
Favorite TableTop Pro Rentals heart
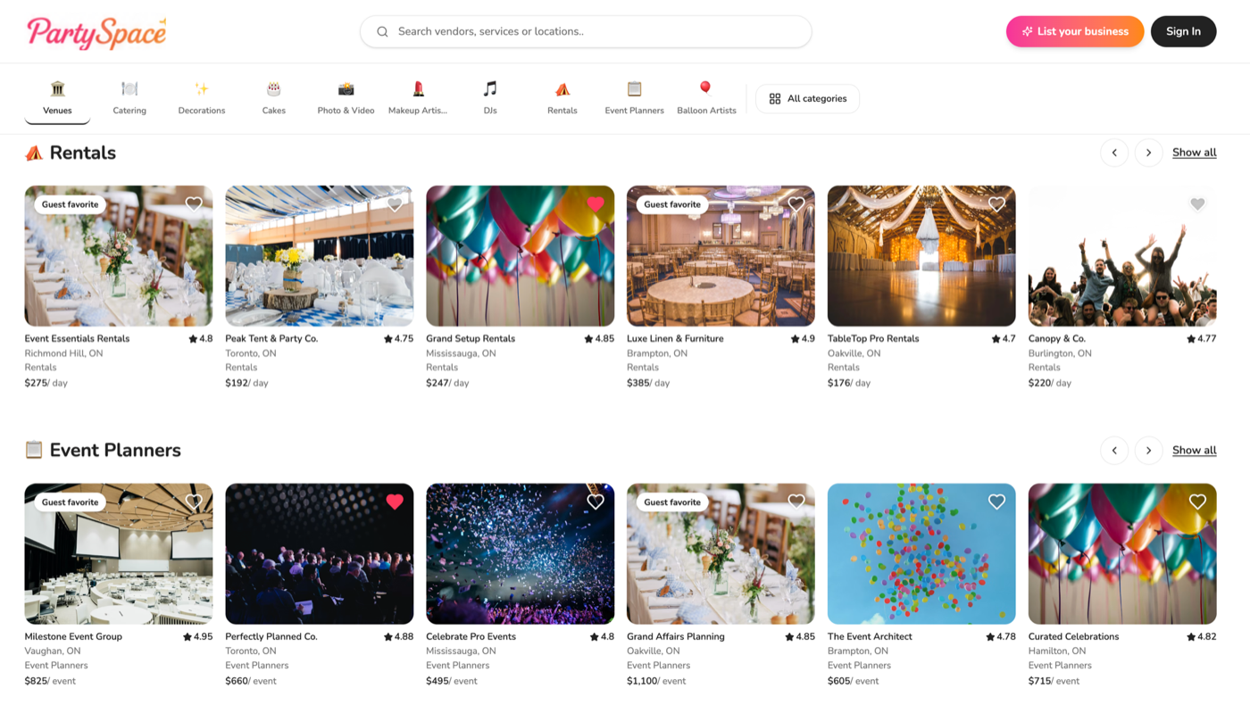coord(997,204)
